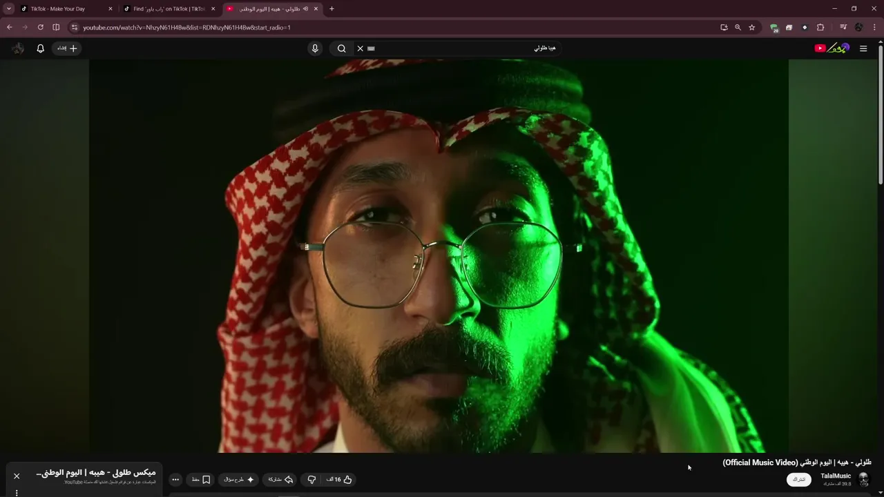The height and width of the screenshot is (497, 884).
Task: Click the video player to pause
Action: point(439,255)
